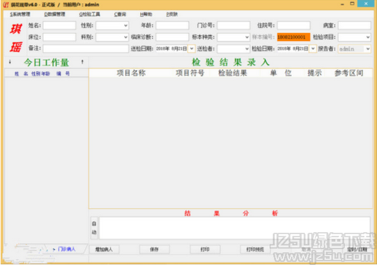
Task: Open the 标本种类 dropdown
Action: coord(234,37)
